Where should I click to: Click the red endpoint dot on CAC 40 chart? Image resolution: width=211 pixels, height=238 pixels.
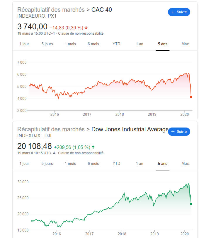pyautogui.click(x=191, y=97)
